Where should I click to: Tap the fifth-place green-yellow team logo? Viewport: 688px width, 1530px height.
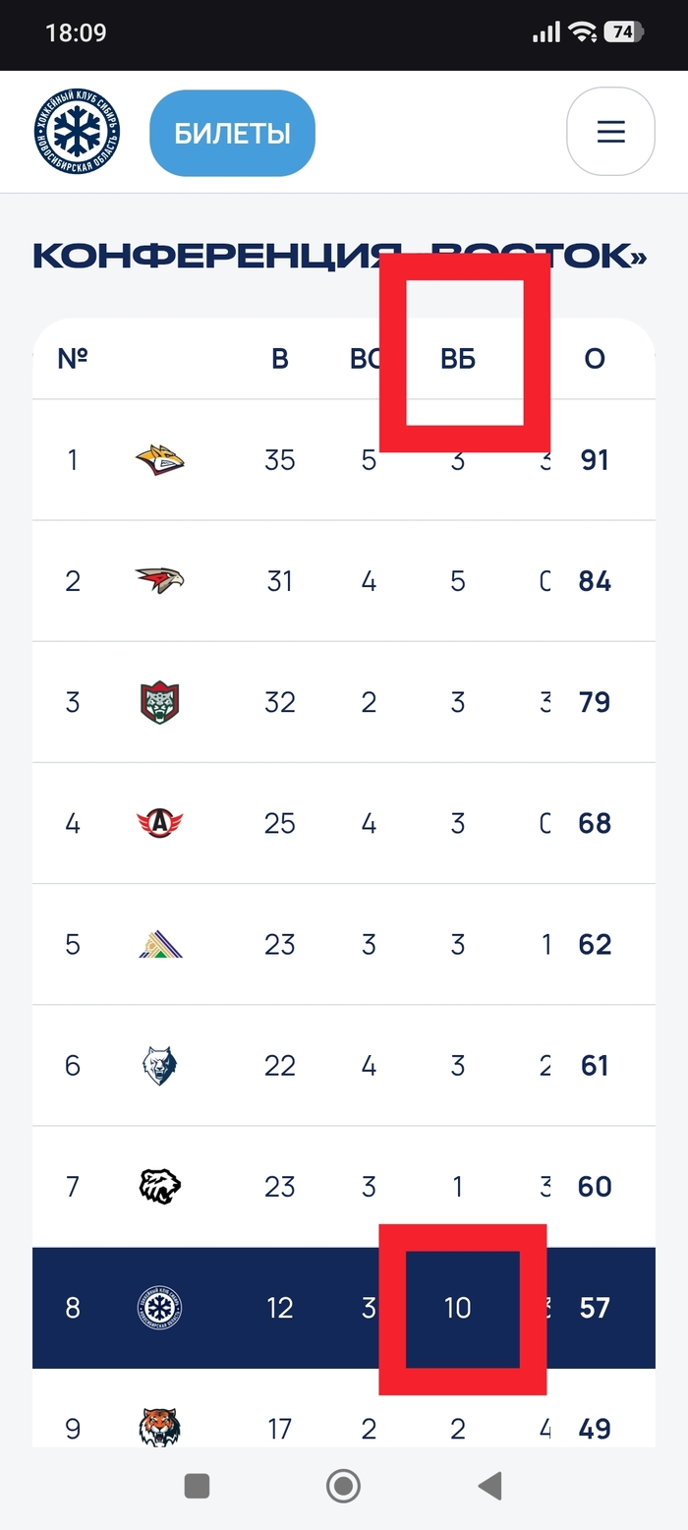click(160, 944)
